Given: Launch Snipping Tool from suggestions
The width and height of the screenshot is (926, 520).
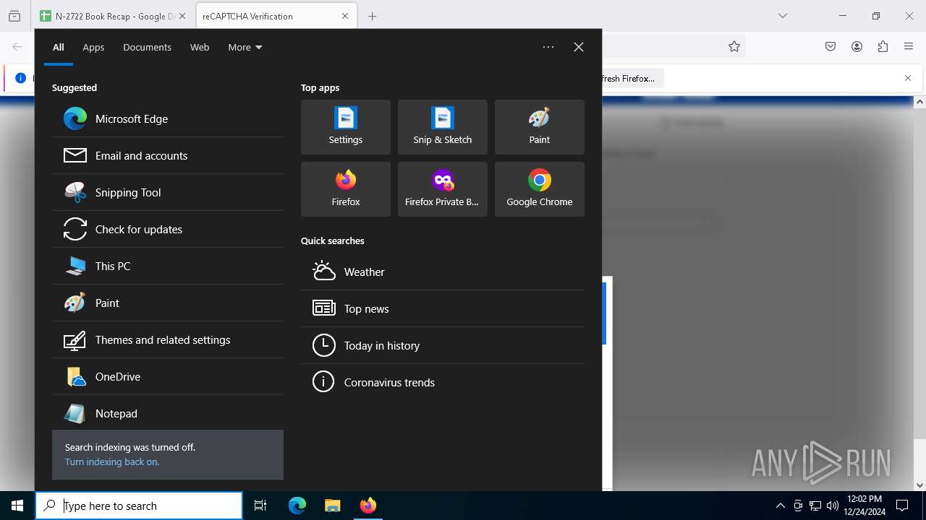Looking at the screenshot, I should pos(168,192).
